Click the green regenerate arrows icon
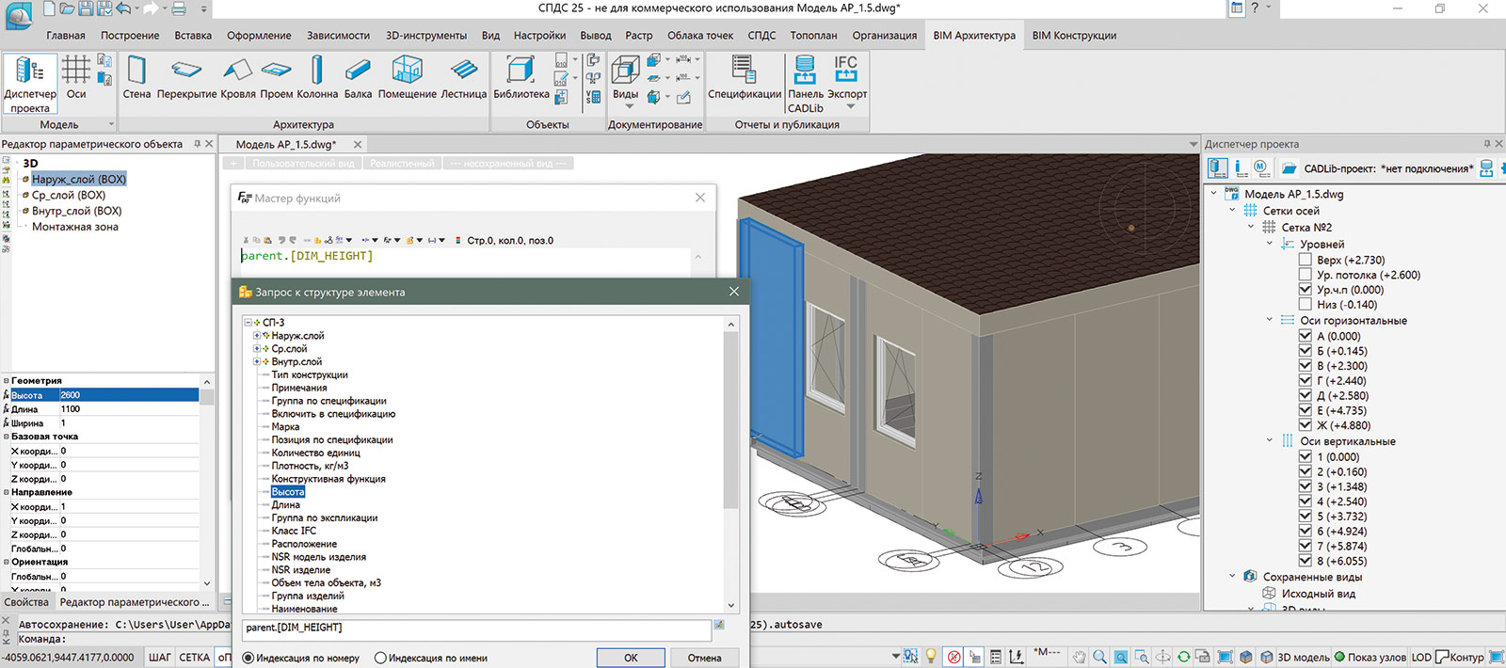The height and width of the screenshot is (668, 1506). pyautogui.click(x=1183, y=657)
